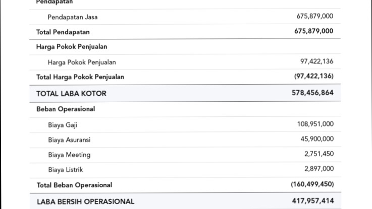This screenshot has width=372, height=209.
Task: Click the indented Harga Pokok Penjualan account
Action: (82, 62)
